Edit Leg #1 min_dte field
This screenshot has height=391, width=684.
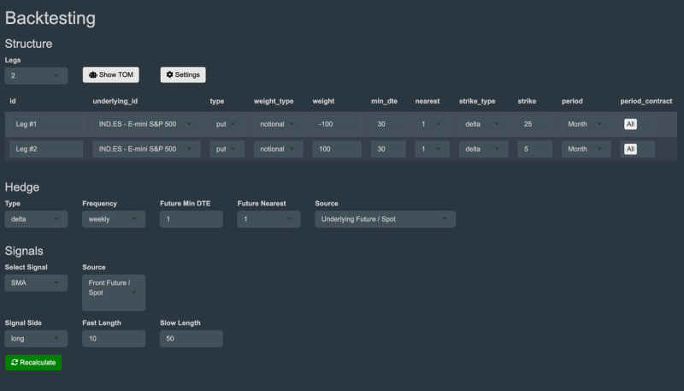pyautogui.click(x=388, y=124)
